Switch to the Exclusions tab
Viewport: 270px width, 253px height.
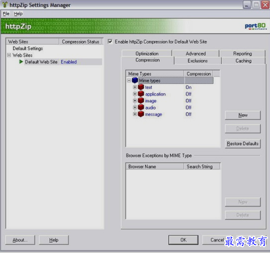point(198,61)
